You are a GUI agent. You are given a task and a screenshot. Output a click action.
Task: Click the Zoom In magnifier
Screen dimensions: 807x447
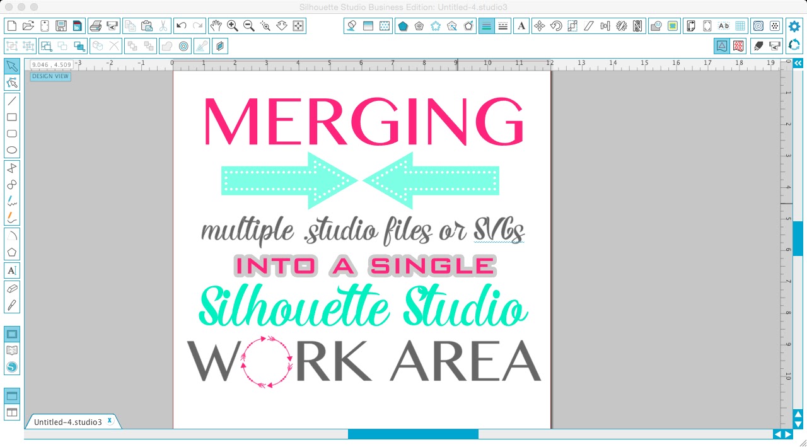(232, 26)
